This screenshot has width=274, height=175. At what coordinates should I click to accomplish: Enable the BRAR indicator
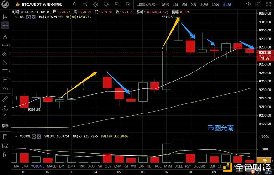click(91, 166)
